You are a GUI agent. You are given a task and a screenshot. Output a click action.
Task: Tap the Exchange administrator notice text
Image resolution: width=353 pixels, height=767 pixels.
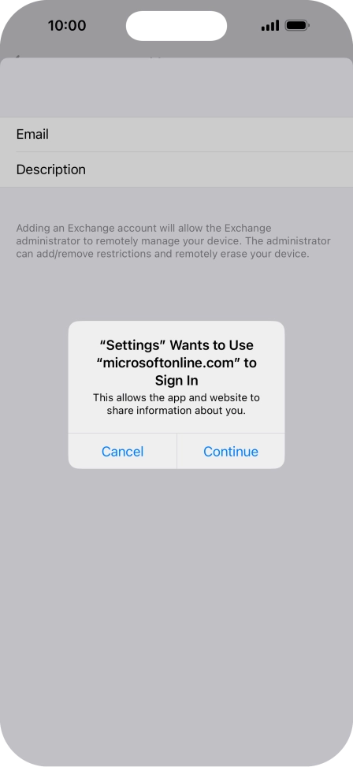pyautogui.click(x=173, y=241)
